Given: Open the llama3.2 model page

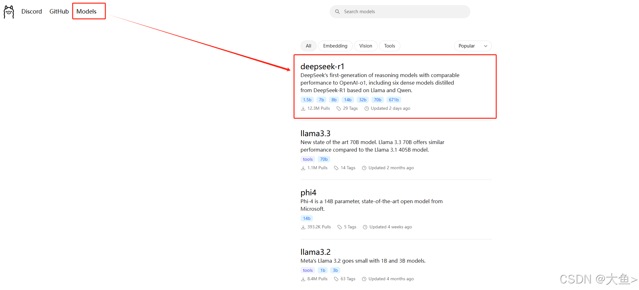Looking at the screenshot, I should coord(315,252).
